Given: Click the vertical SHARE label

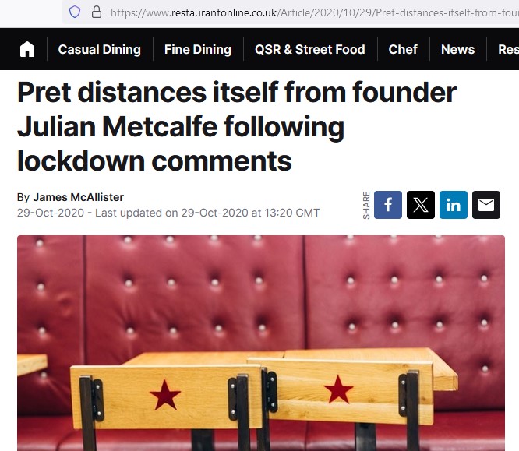Looking at the screenshot, I should [366, 205].
